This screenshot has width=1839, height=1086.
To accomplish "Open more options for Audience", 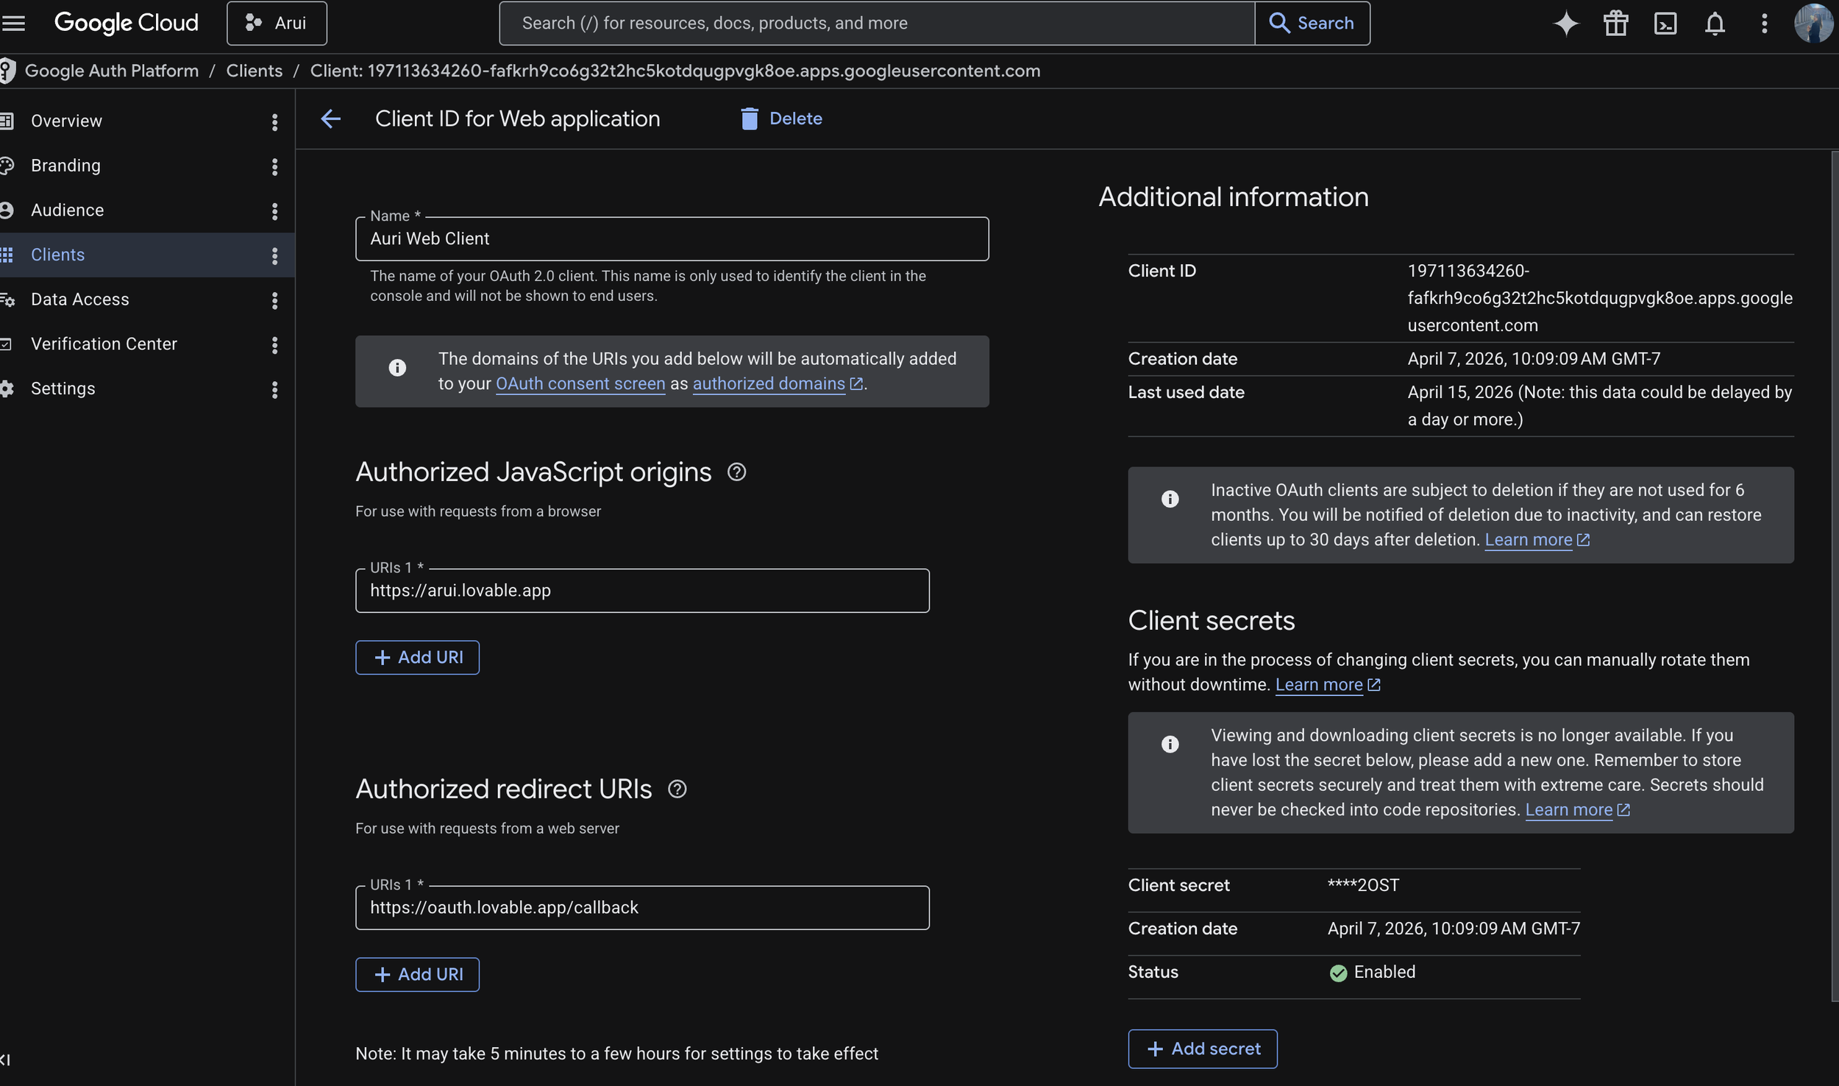I will (274, 211).
